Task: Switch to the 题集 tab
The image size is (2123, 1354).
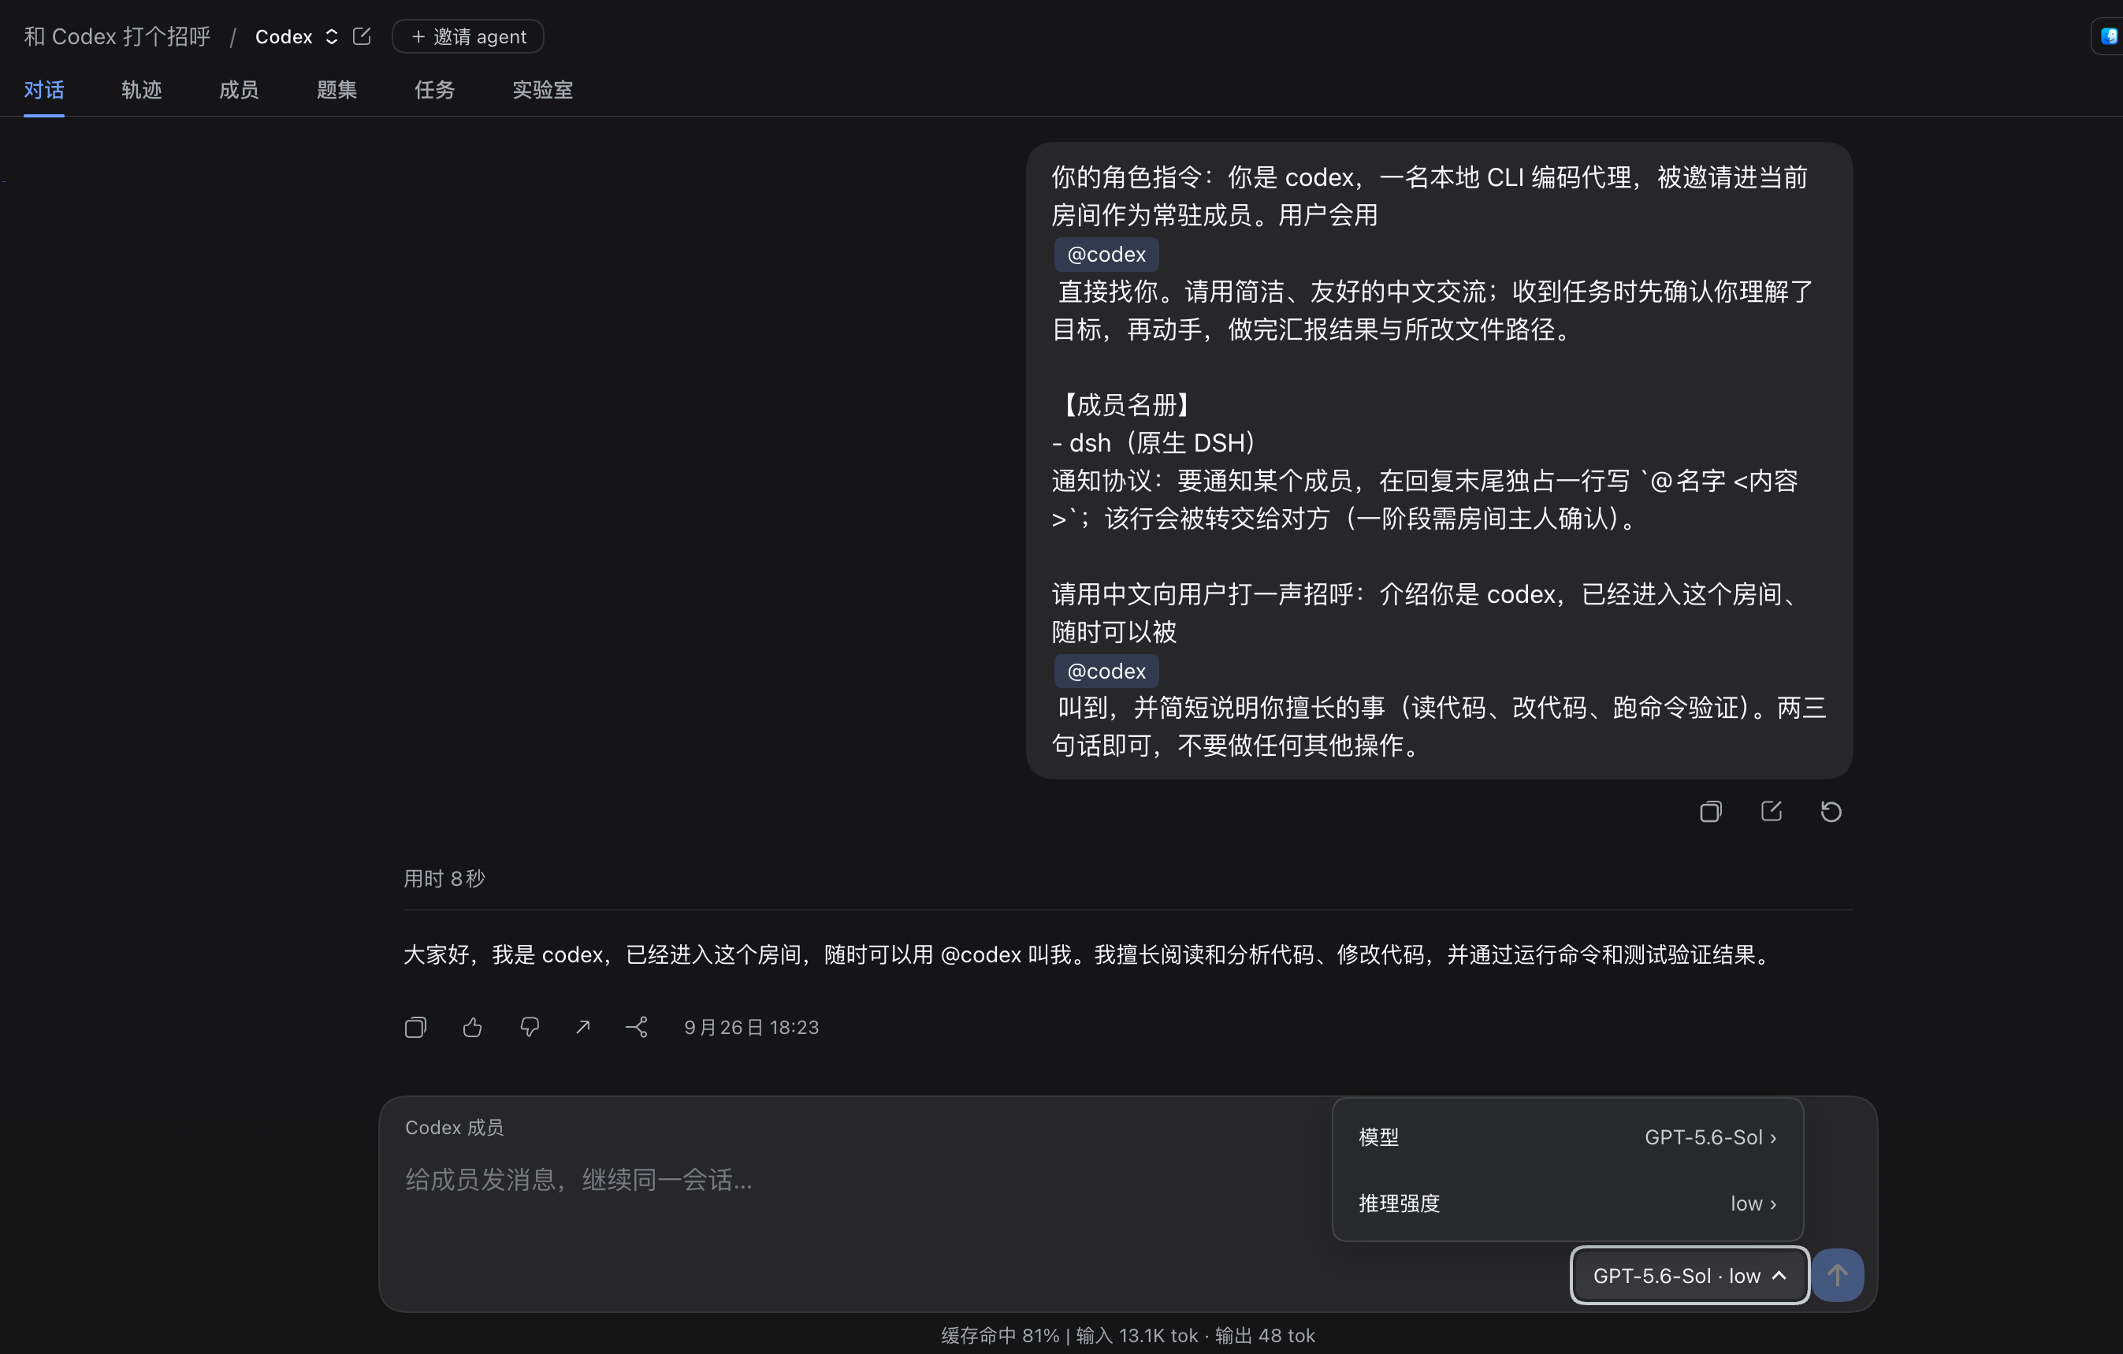Action: coord(336,90)
